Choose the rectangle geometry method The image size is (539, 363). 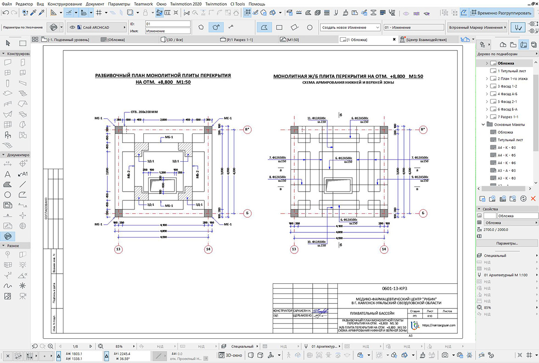[x=279, y=27]
